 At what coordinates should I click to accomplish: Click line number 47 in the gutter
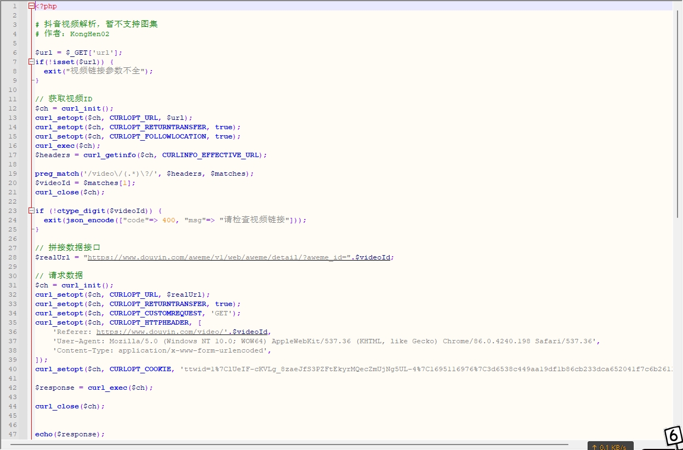pyautogui.click(x=13, y=434)
